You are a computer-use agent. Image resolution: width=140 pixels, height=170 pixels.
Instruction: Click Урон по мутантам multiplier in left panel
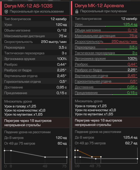click(x=23, y=114)
